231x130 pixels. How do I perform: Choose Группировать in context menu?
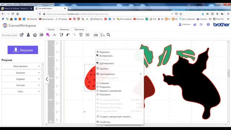tap(119, 74)
